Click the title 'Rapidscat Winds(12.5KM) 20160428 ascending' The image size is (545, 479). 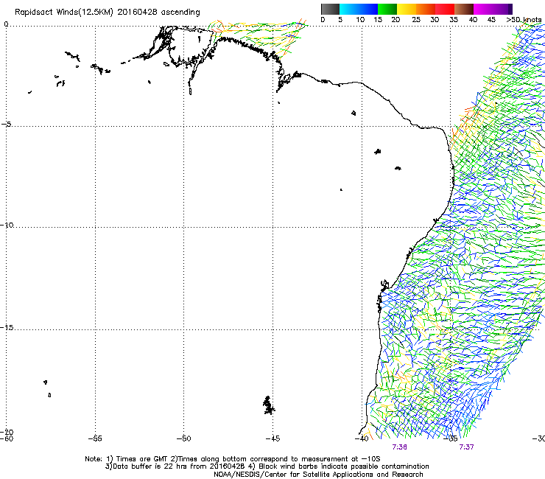click(108, 13)
